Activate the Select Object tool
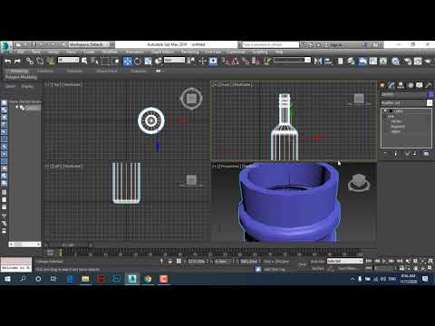435x326 pixels. (84, 62)
